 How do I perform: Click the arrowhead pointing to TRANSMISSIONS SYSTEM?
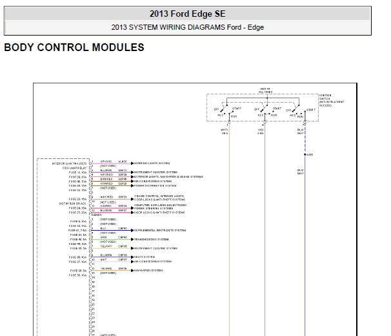tap(132, 239)
